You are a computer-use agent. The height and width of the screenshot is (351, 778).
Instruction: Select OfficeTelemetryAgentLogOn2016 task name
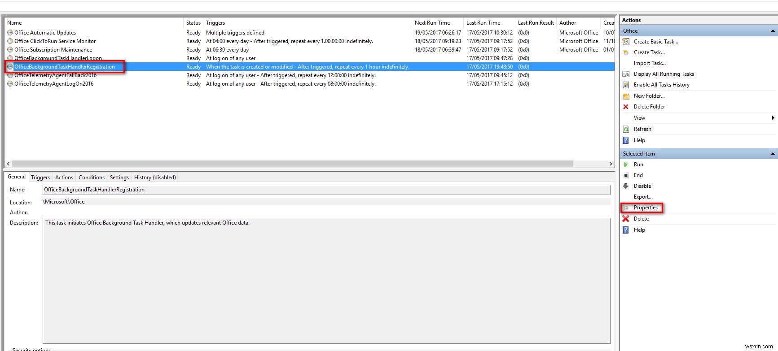pos(54,84)
